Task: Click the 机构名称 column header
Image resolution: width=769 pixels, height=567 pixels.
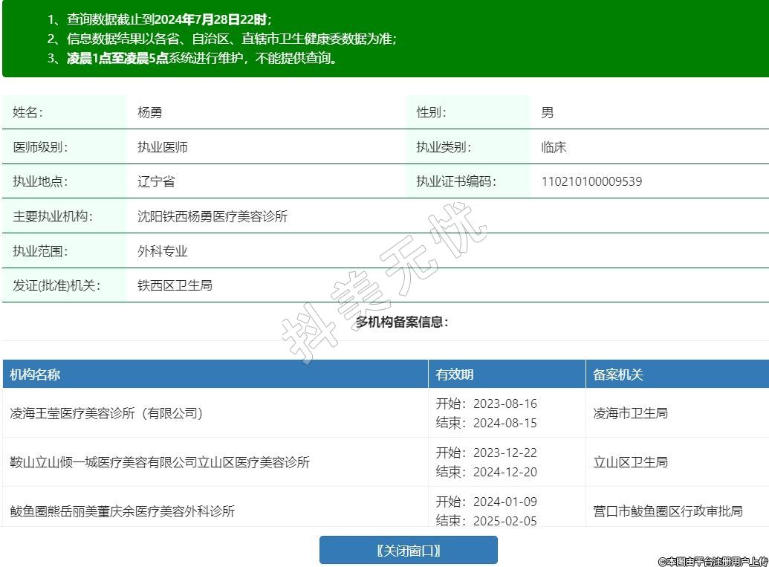Action: point(35,375)
